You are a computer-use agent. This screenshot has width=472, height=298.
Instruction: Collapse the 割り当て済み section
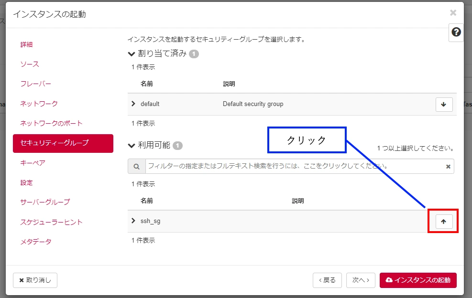[x=132, y=53]
